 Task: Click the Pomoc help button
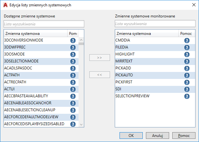click(x=184, y=136)
